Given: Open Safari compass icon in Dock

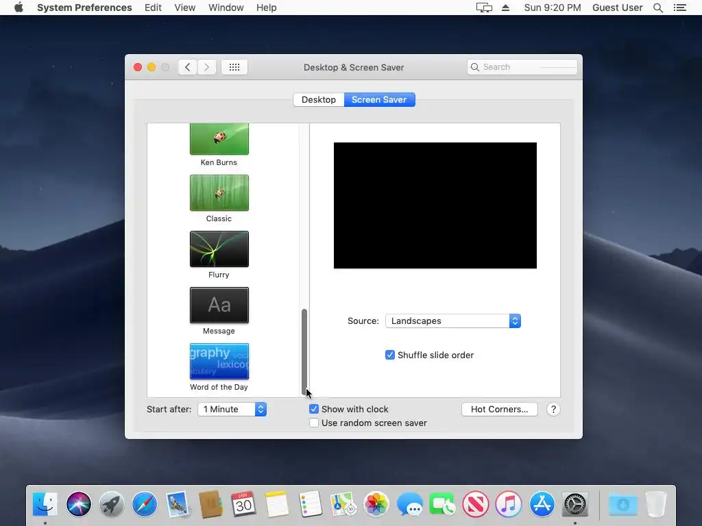Looking at the screenshot, I should coord(145,504).
